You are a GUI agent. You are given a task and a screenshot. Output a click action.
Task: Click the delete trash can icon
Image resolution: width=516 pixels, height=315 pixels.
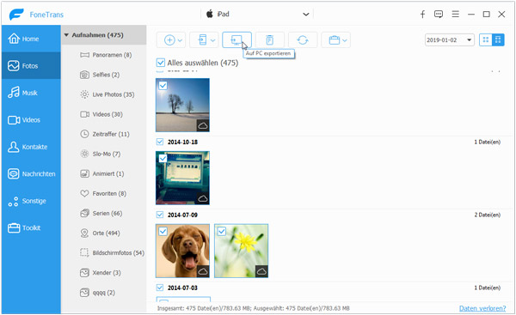[269, 39]
